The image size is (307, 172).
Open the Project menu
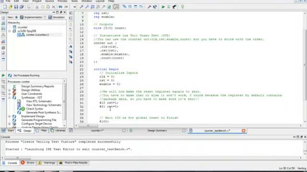pyautogui.click(x=37, y=1)
